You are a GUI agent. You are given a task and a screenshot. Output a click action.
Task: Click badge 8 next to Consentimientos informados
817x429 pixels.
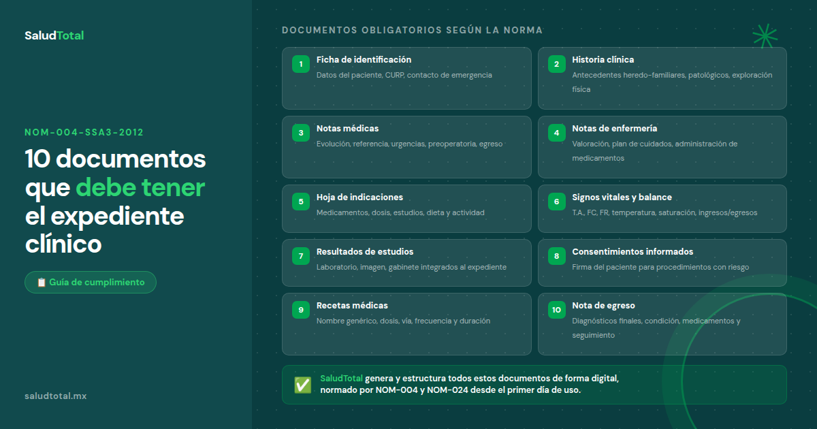click(556, 255)
